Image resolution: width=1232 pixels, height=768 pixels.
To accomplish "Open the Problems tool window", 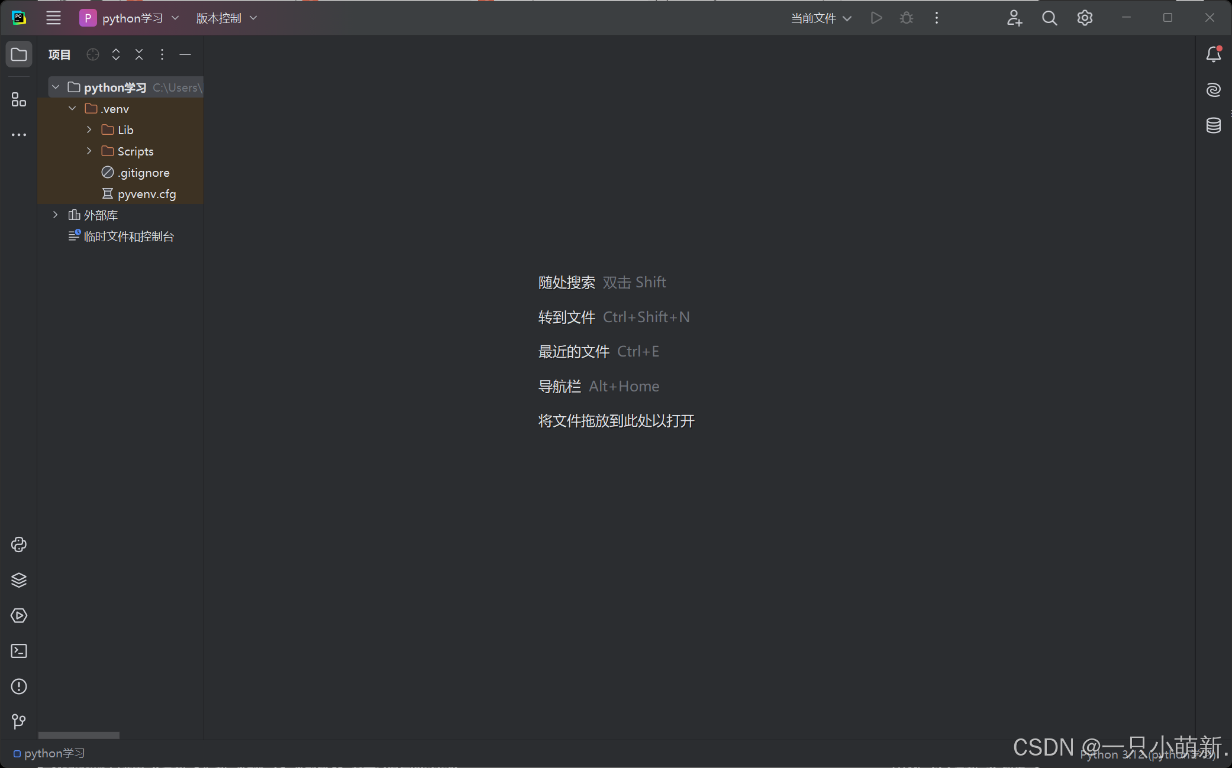I will [19, 686].
